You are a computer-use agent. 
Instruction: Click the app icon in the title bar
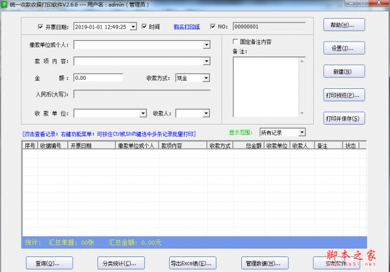[5, 5]
